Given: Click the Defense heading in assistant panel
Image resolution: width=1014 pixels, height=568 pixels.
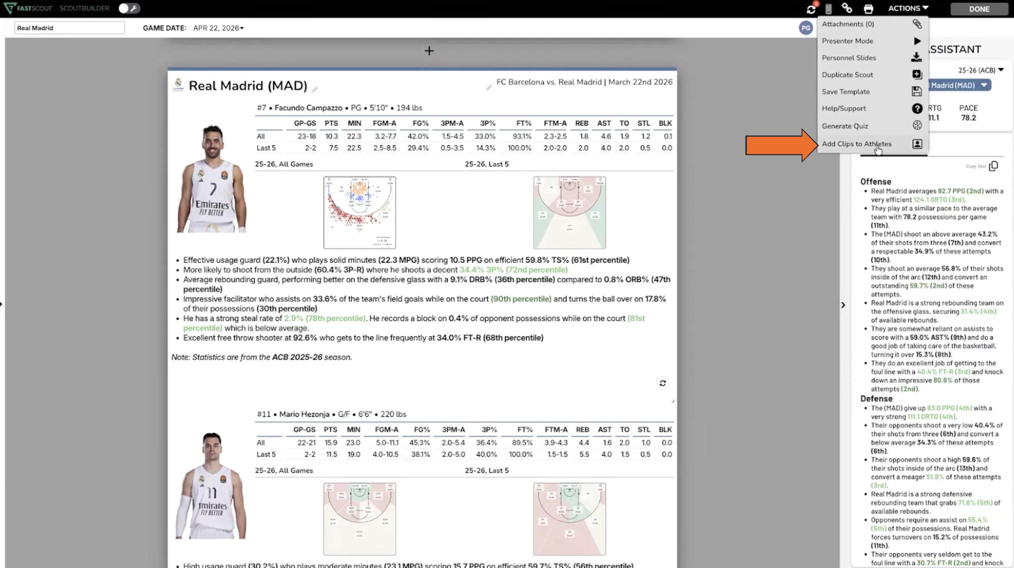Looking at the screenshot, I should coord(876,398).
